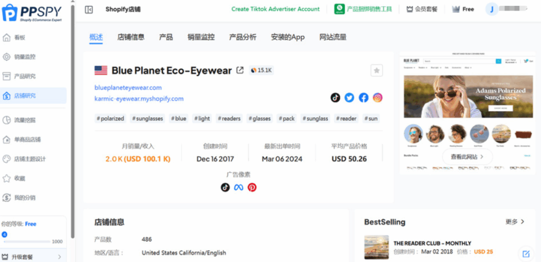Collapse the sidebar with the panel toggle icon
541x262 pixels.
click(89, 10)
